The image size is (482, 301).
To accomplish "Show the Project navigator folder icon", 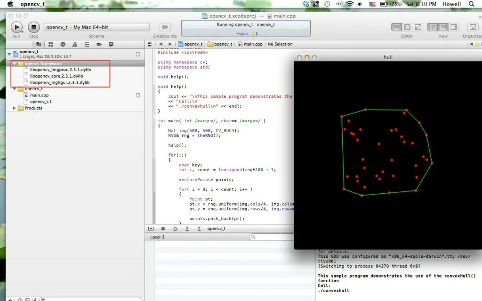I will tap(39, 45).
